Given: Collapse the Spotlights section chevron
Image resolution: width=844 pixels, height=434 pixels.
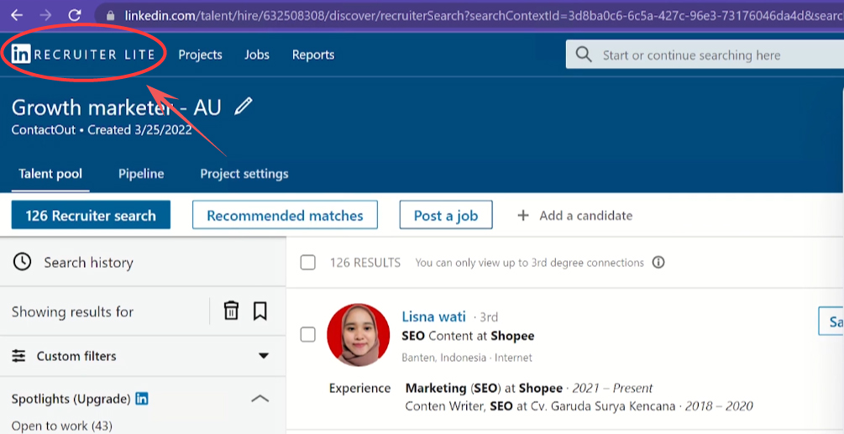Looking at the screenshot, I should (x=260, y=399).
